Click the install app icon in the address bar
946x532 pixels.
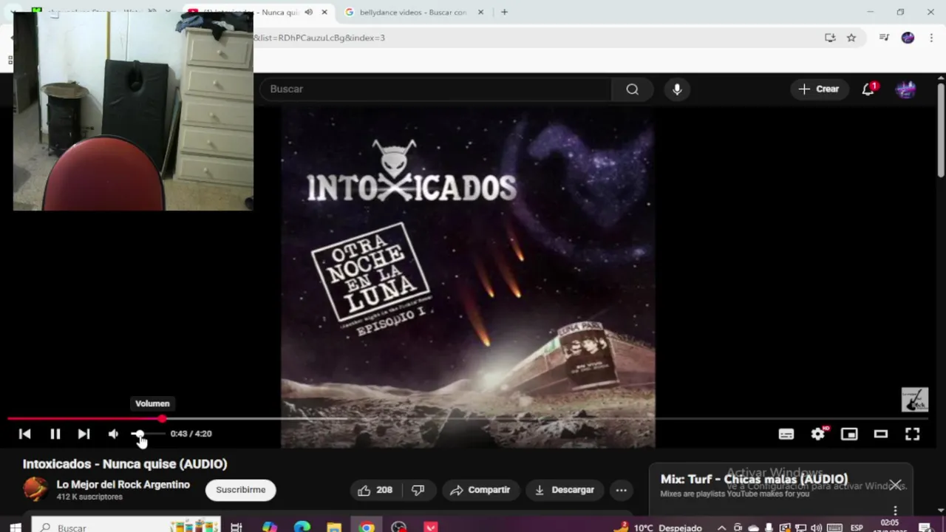[830, 38]
